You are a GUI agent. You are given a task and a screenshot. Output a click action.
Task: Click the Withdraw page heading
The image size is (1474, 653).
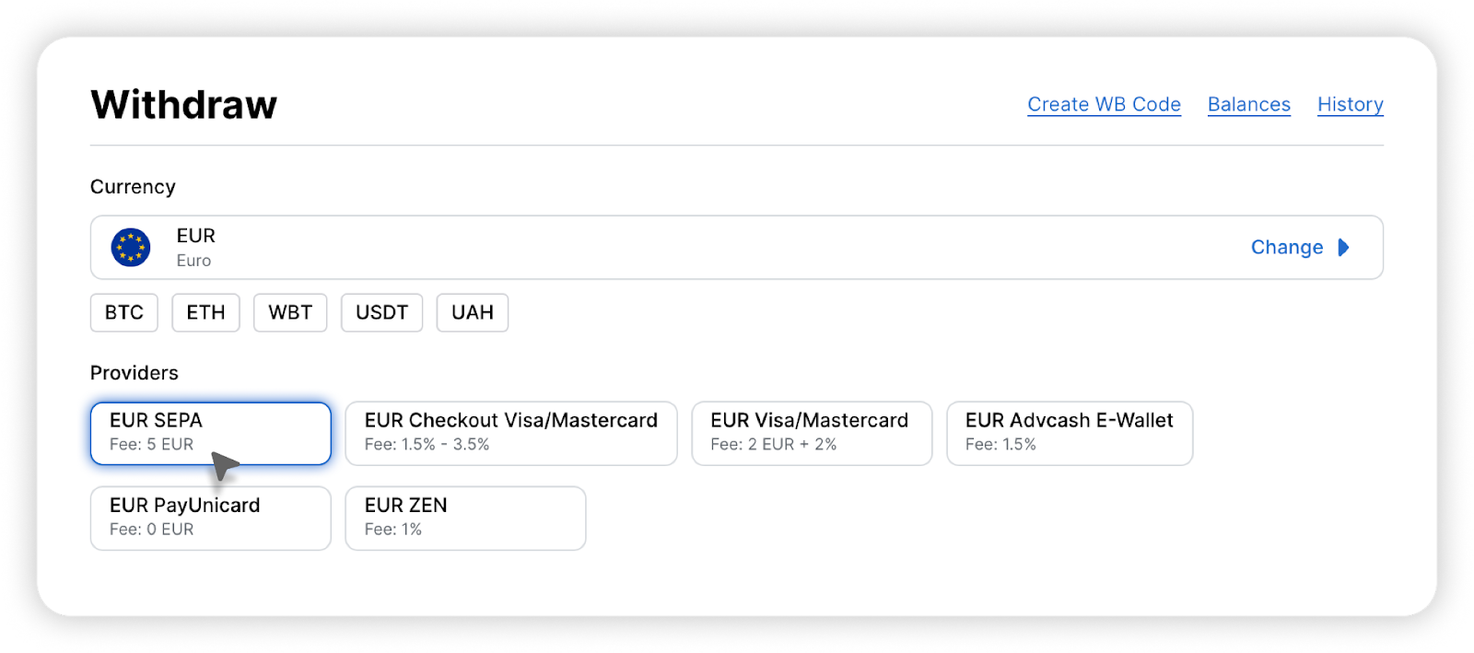183,104
